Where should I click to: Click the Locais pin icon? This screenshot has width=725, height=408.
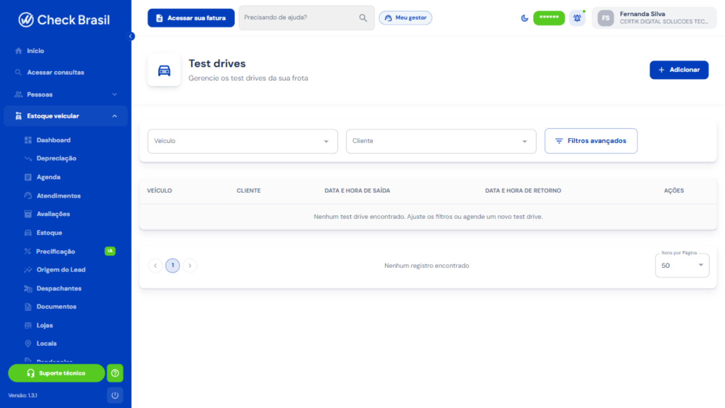point(28,344)
